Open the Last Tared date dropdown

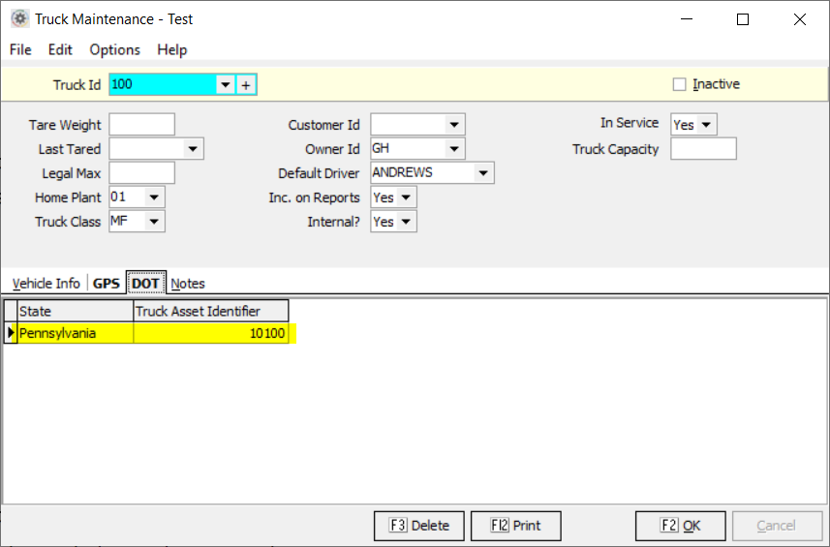coord(193,149)
